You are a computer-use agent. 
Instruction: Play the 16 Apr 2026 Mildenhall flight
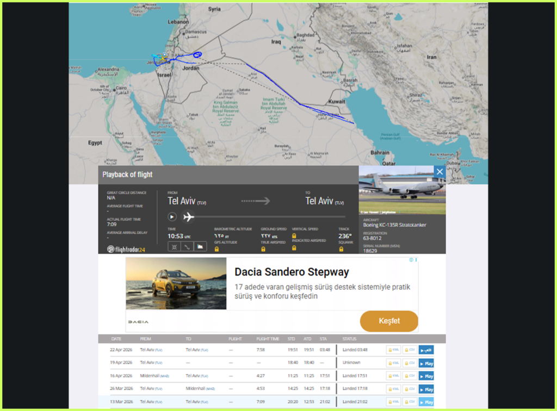pos(426,376)
